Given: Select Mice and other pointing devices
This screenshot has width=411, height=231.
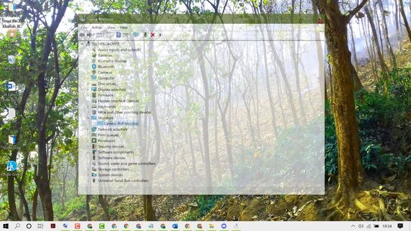Looking at the screenshot, I should (x=125, y=112).
